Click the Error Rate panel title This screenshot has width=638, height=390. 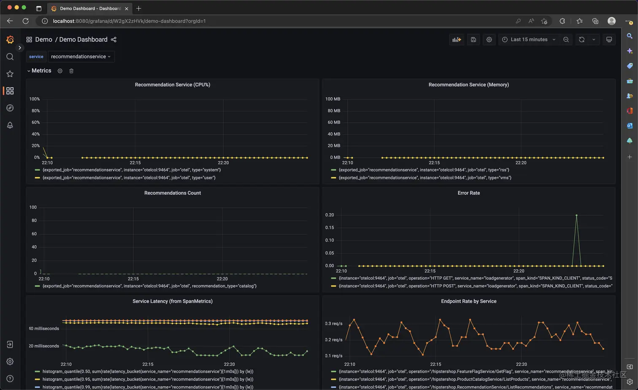468,193
